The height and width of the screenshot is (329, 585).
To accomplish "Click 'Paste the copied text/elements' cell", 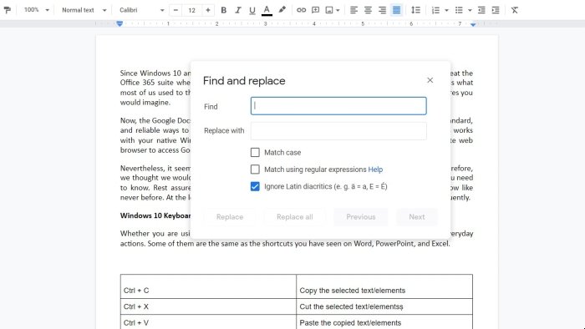I will 384,322.
